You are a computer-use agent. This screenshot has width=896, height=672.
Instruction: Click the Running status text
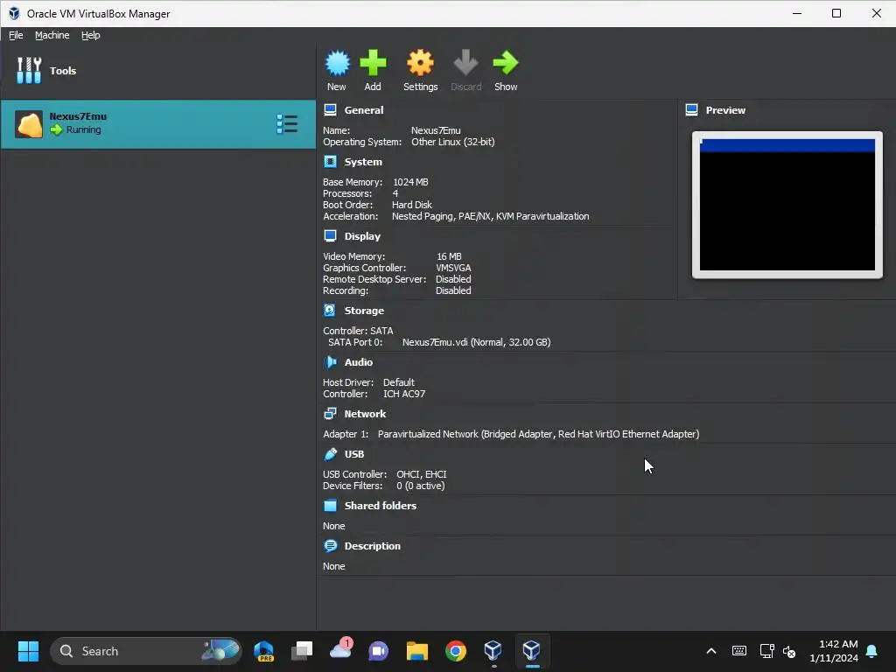pyautogui.click(x=83, y=129)
